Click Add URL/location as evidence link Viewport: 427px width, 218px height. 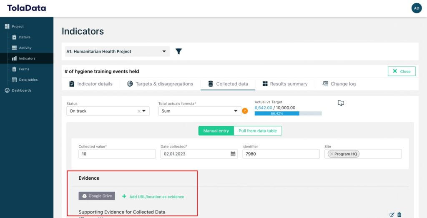(x=157, y=196)
